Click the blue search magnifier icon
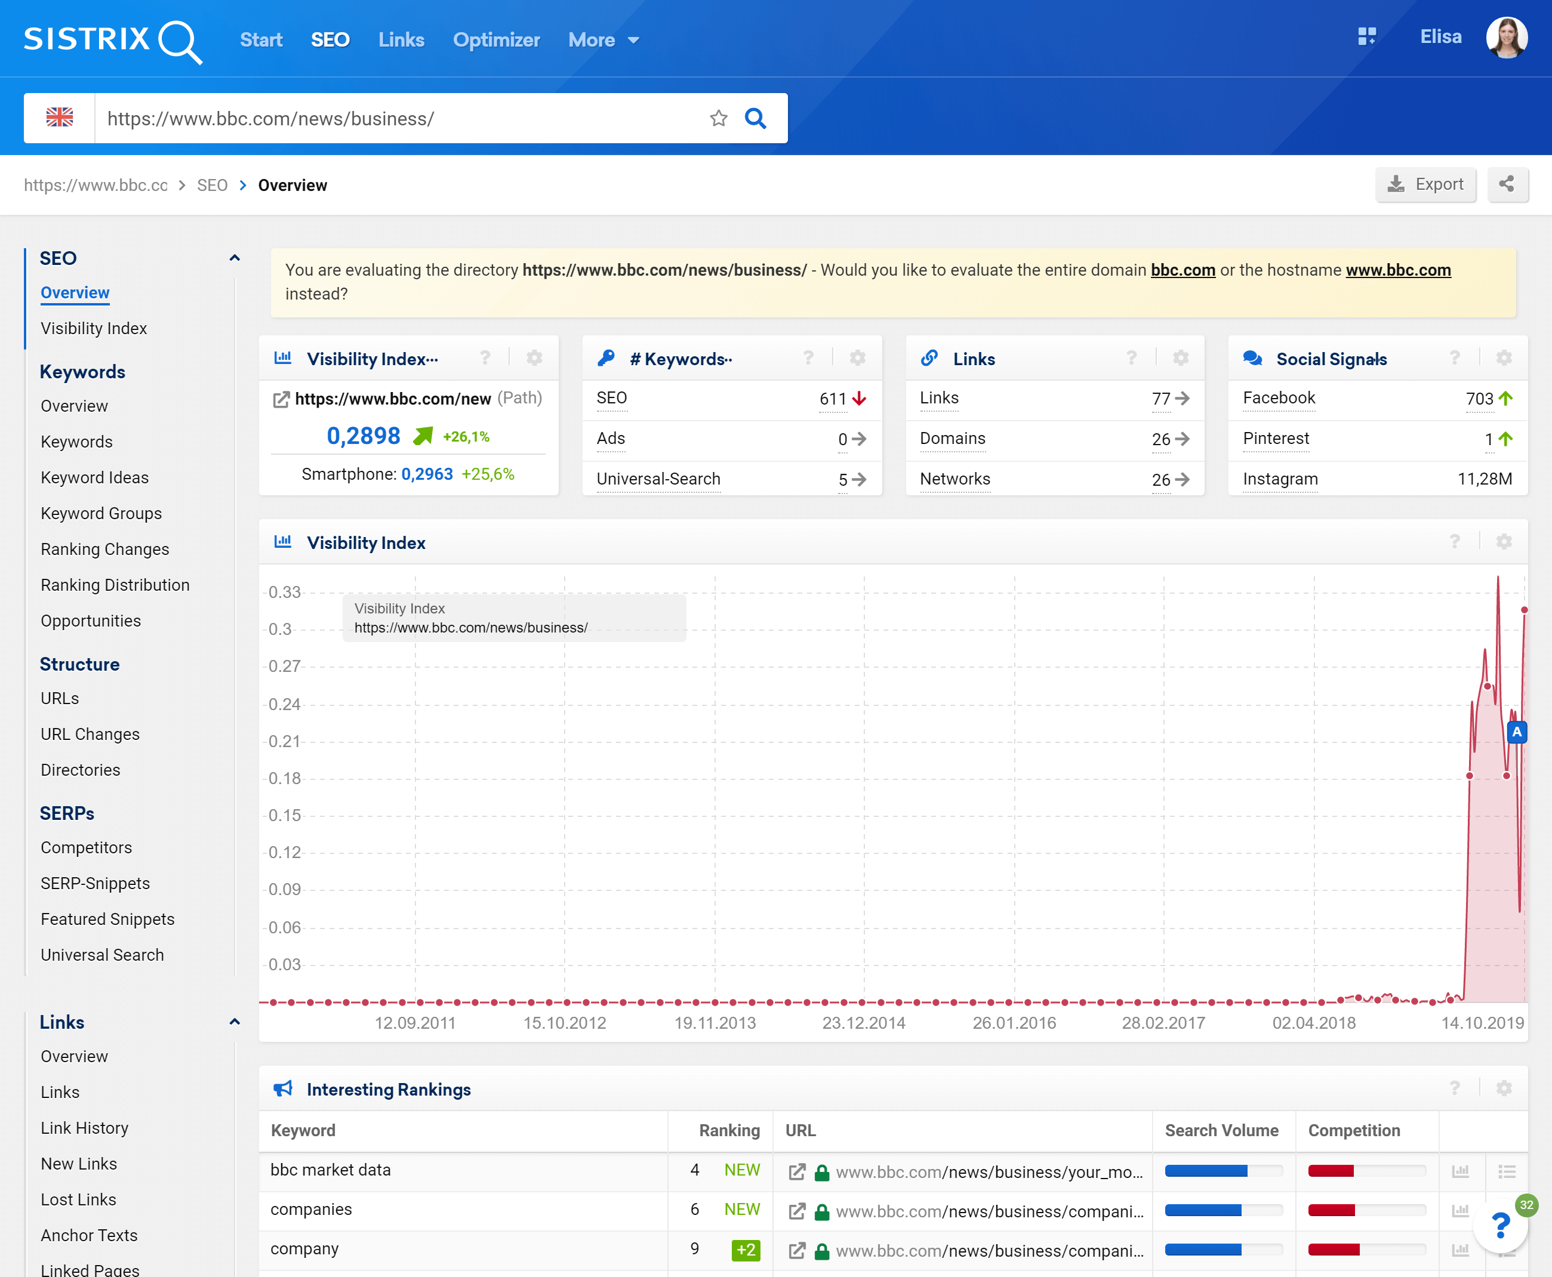 click(x=755, y=118)
